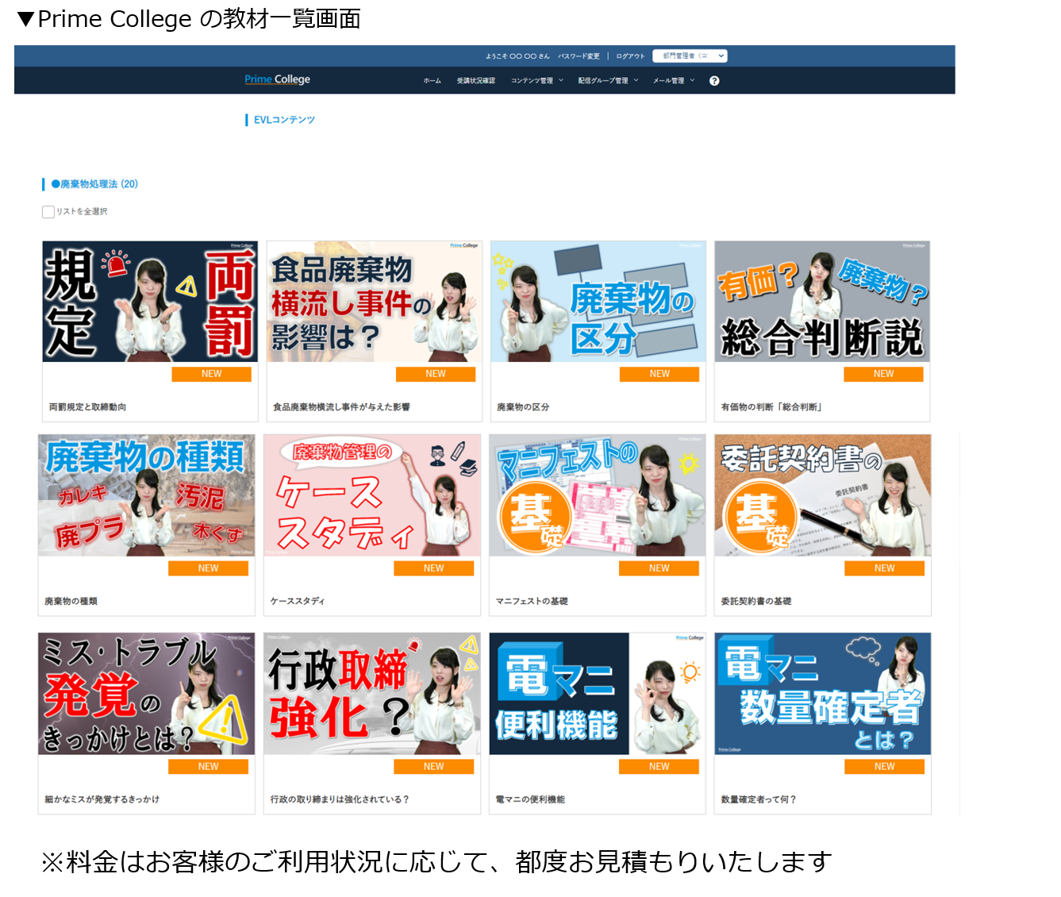
Task: Click the 数量確定者って何？ title text
Action: pyautogui.click(x=759, y=800)
